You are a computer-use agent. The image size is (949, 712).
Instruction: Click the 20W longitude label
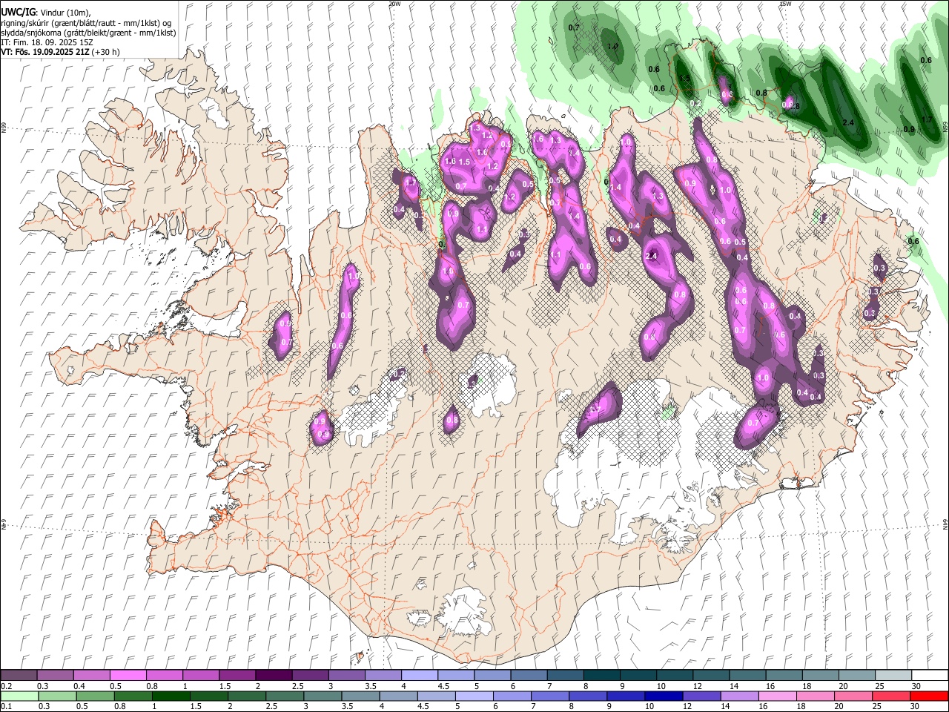click(394, 4)
